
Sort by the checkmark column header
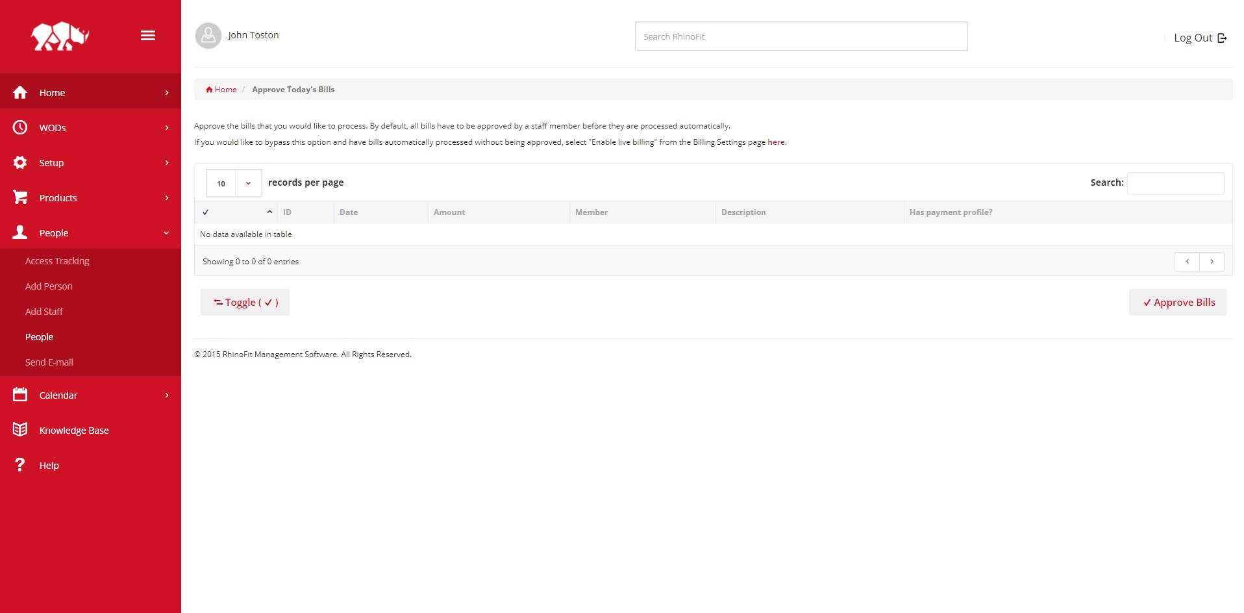pos(236,212)
